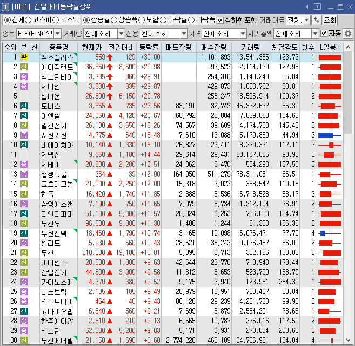Select the 셀비온 stock name
Image resolution: width=355 pixels, height=346 pixels.
(50, 96)
